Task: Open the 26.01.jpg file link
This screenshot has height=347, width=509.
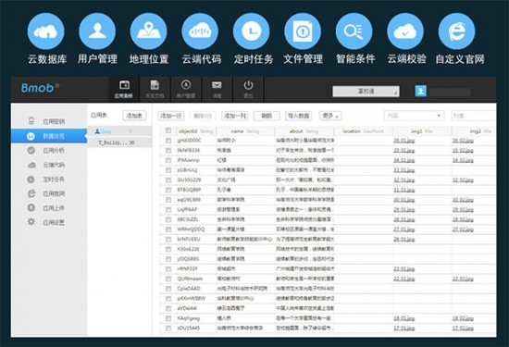Action: tap(403, 240)
